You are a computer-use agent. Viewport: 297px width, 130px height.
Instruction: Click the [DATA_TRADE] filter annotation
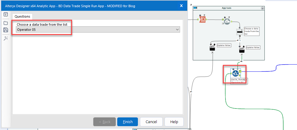pyautogui.click(x=239, y=81)
